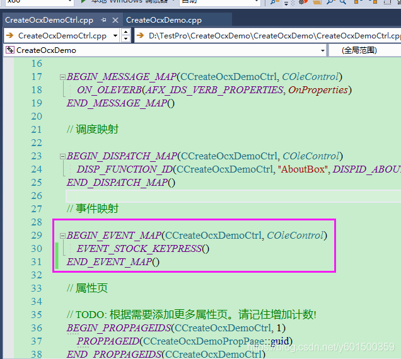Collapse the BEGIN_EVENT_MAP block on line 29

point(62,236)
